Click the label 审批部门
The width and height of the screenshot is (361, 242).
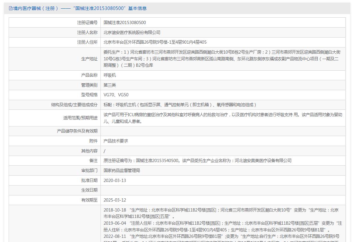coord(89,170)
